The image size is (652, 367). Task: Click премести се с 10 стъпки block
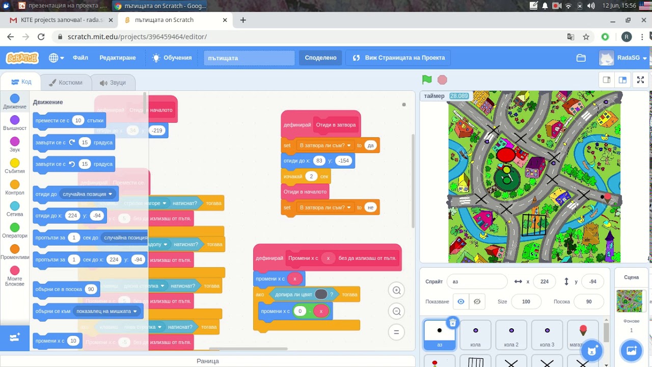point(70,120)
